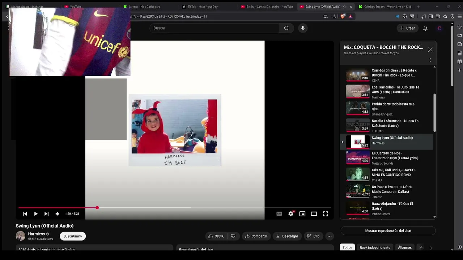This screenshot has height=260, width=463.
Task: Select the Rock independiente filter chip
Action: click(375, 247)
